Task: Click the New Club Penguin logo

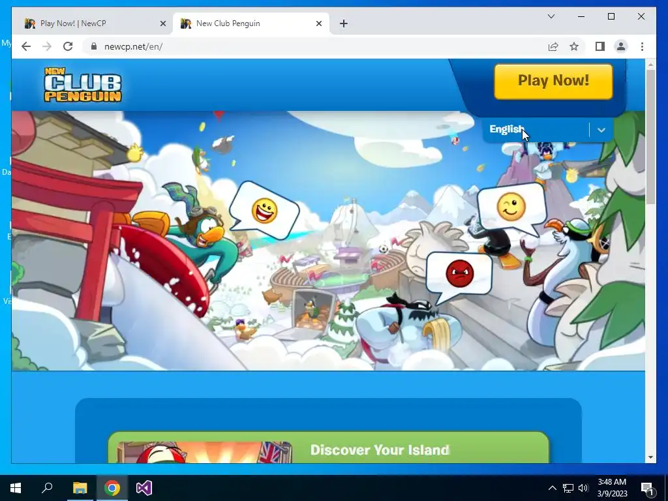Action: click(x=83, y=85)
